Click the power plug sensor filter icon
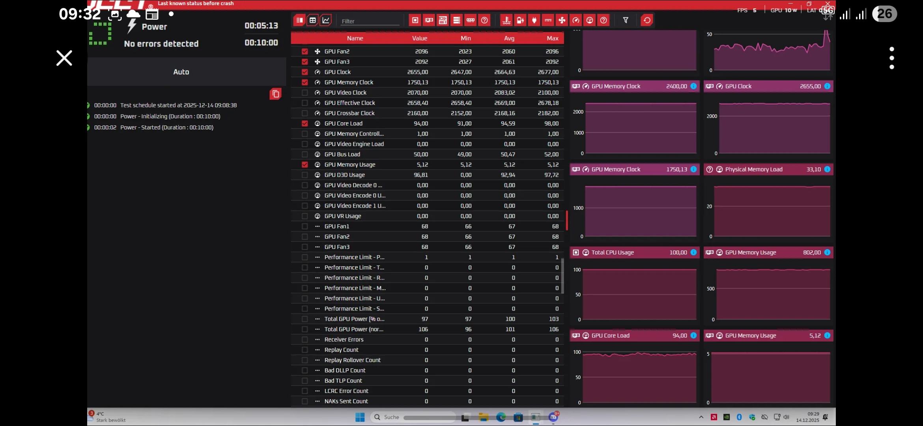The height and width of the screenshot is (426, 923). click(x=534, y=20)
